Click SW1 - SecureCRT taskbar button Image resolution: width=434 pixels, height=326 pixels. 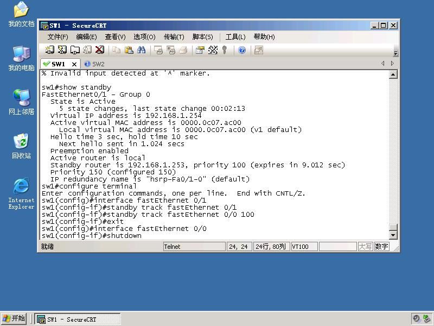(78, 319)
